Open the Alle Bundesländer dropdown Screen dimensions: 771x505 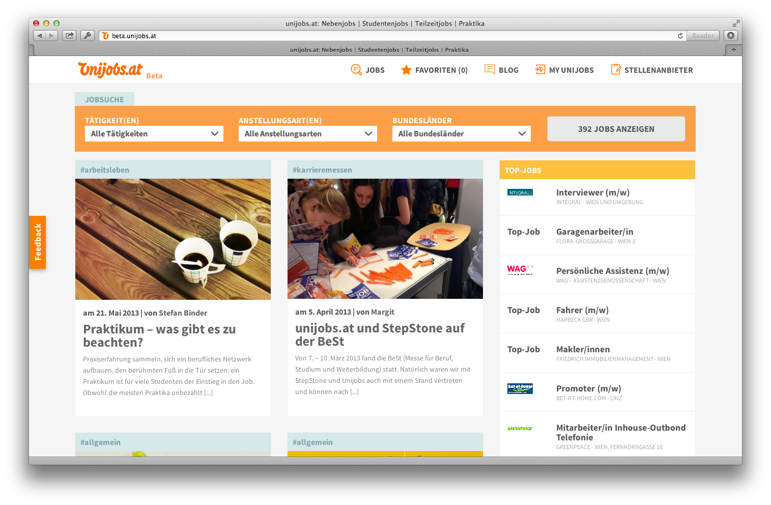tap(462, 134)
